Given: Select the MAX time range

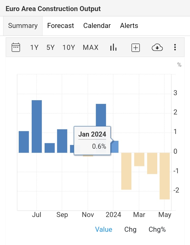Looking at the screenshot, I should 91,47.
